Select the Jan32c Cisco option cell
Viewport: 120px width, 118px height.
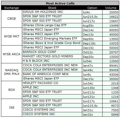tap(92, 114)
